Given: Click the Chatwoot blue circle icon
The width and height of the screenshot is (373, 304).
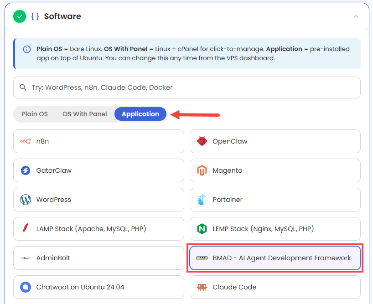Looking at the screenshot, I should 26,287.
